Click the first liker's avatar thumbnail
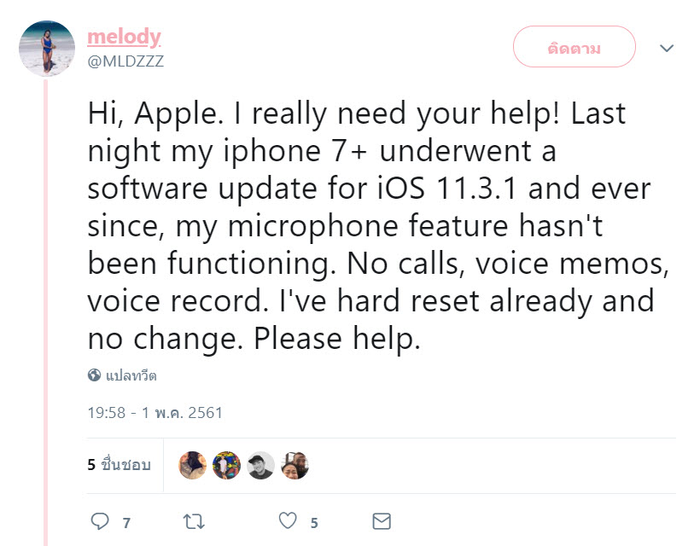This screenshot has height=546, width=694. pyautogui.click(x=192, y=465)
